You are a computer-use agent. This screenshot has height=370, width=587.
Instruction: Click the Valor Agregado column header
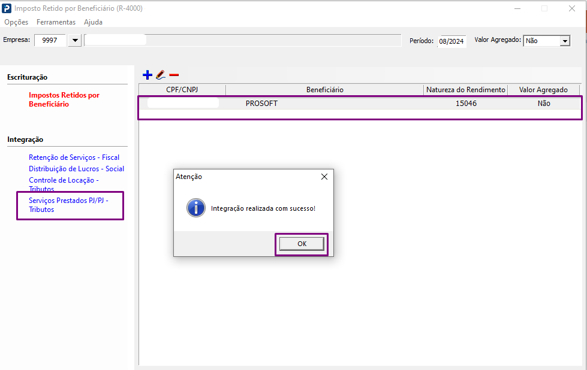pyautogui.click(x=543, y=90)
